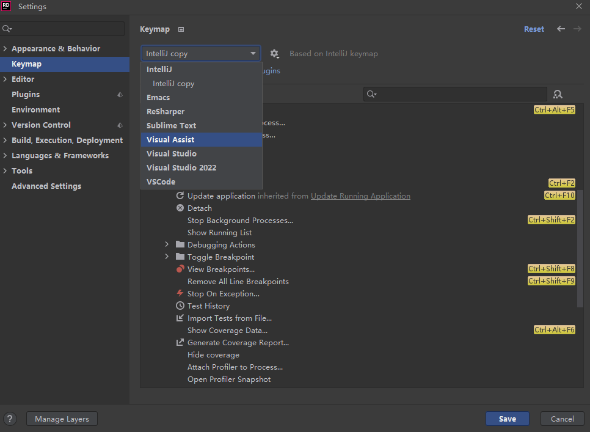Select the IntelliJ copy keymap option in list
This screenshot has height=432, width=590.
tap(202, 84)
